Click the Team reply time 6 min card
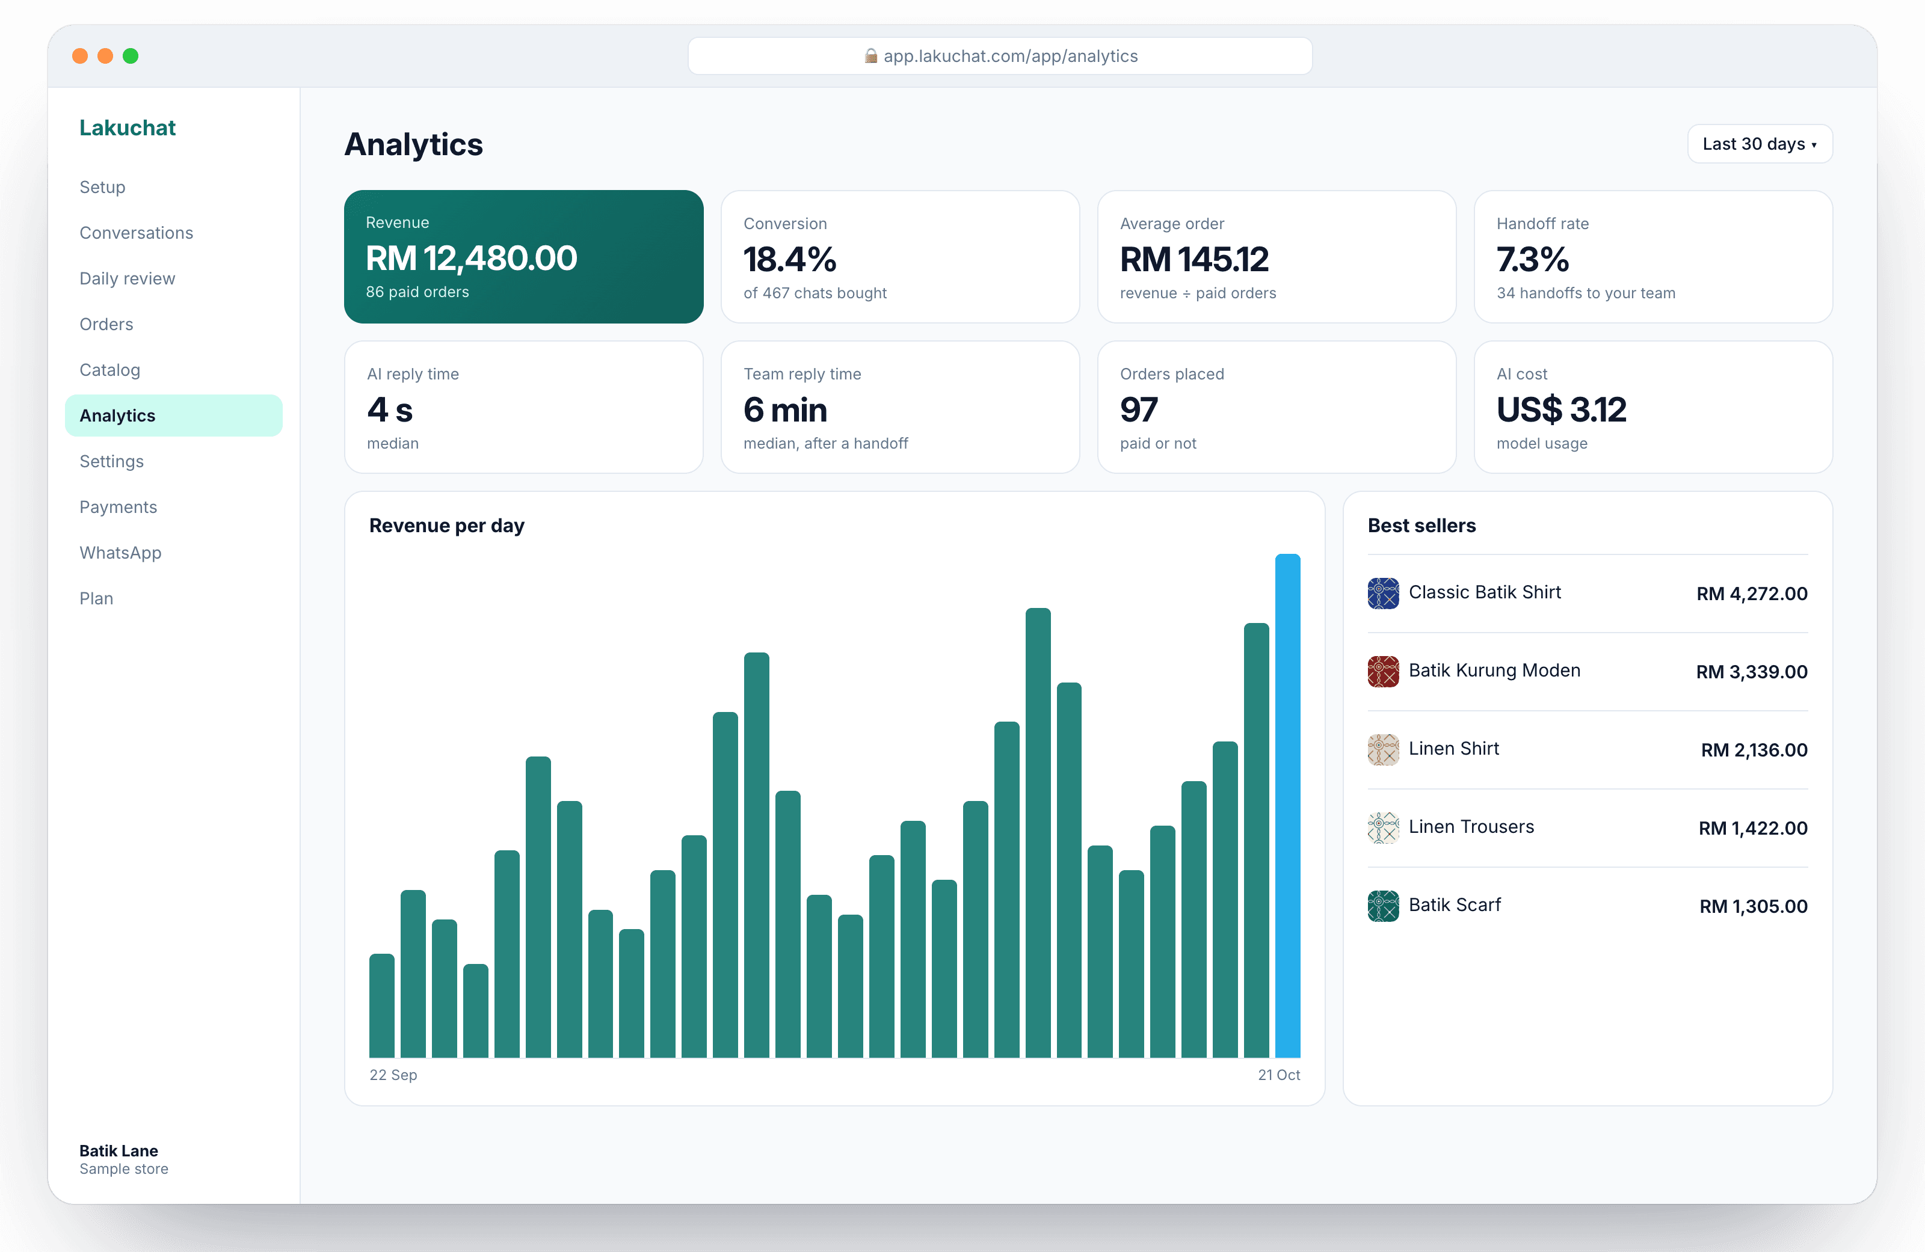The width and height of the screenshot is (1925, 1252). pyautogui.click(x=899, y=407)
